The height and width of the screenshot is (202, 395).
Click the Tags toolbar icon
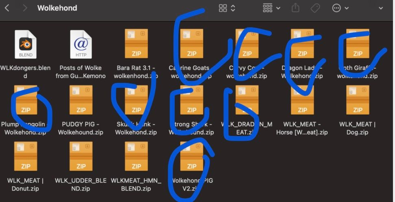(x=315, y=8)
